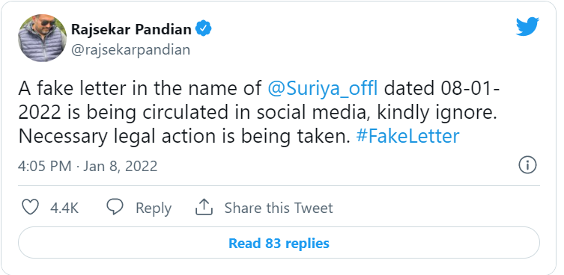Click the blue verified badge
Viewport: 564px width, 275px height.
203,28
